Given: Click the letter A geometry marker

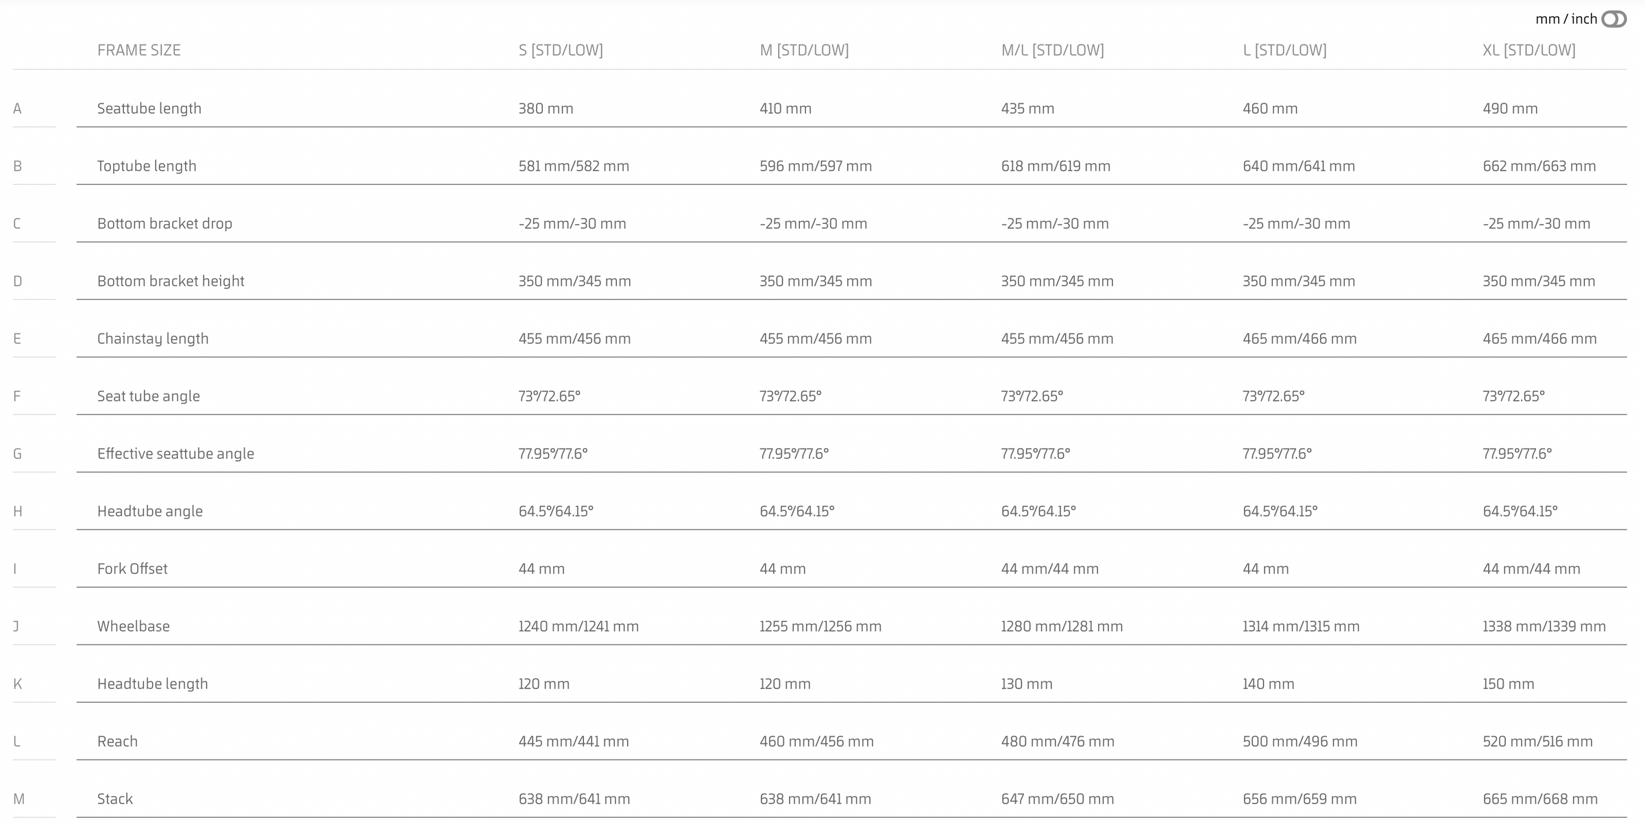Looking at the screenshot, I should (x=17, y=108).
